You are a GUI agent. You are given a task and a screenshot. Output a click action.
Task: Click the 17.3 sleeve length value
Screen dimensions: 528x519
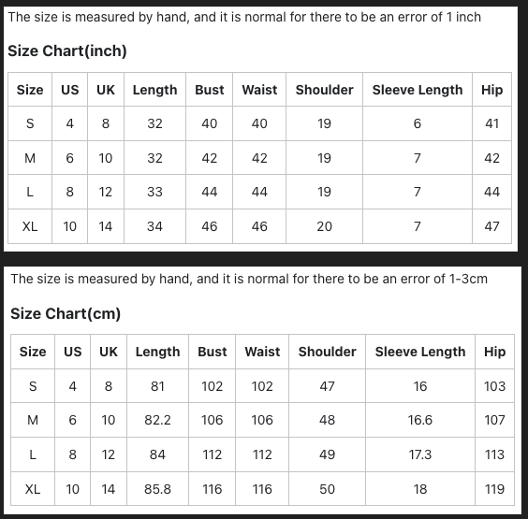tap(420, 454)
